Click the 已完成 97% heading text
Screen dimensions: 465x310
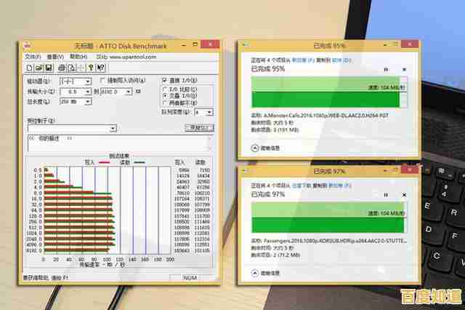[268, 194]
